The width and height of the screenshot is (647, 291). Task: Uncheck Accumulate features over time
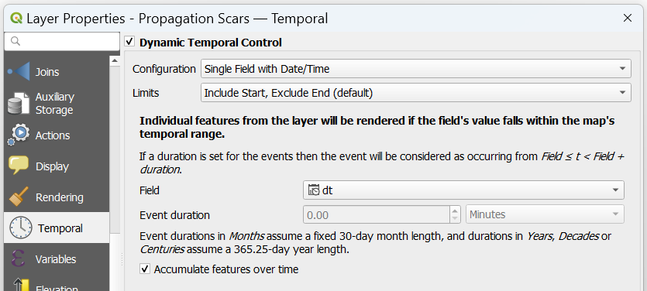pyautogui.click(x=145, y=269)
